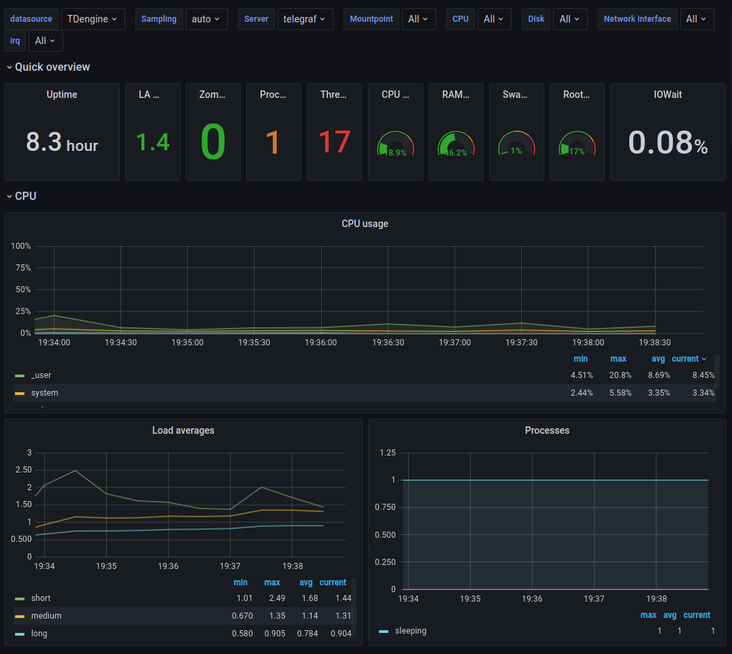Toggle the system series in CPU legend

click(x=44, y=393)
